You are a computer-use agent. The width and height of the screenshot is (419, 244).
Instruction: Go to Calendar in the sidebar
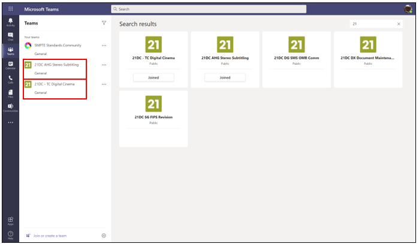point(10,65)
